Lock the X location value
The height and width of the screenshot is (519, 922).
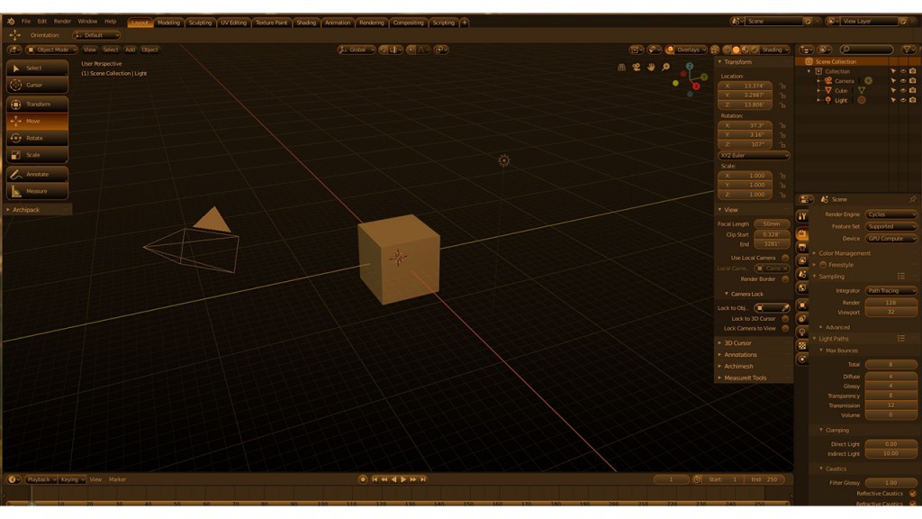782,86
